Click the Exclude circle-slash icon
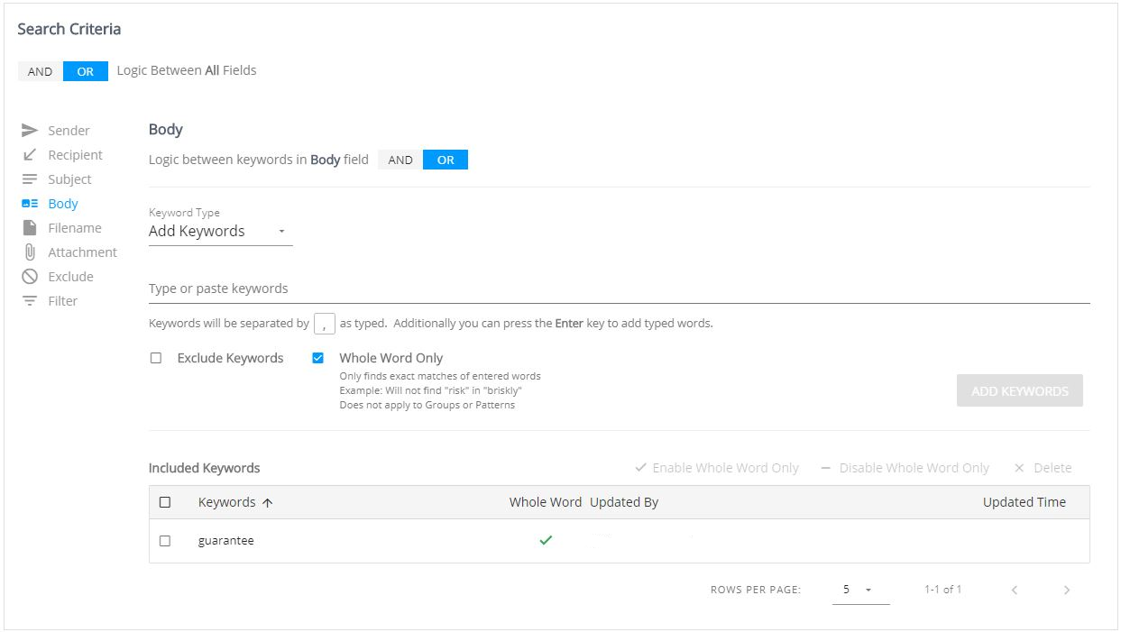Viewport: 1121px width, 632px height. 30,277
